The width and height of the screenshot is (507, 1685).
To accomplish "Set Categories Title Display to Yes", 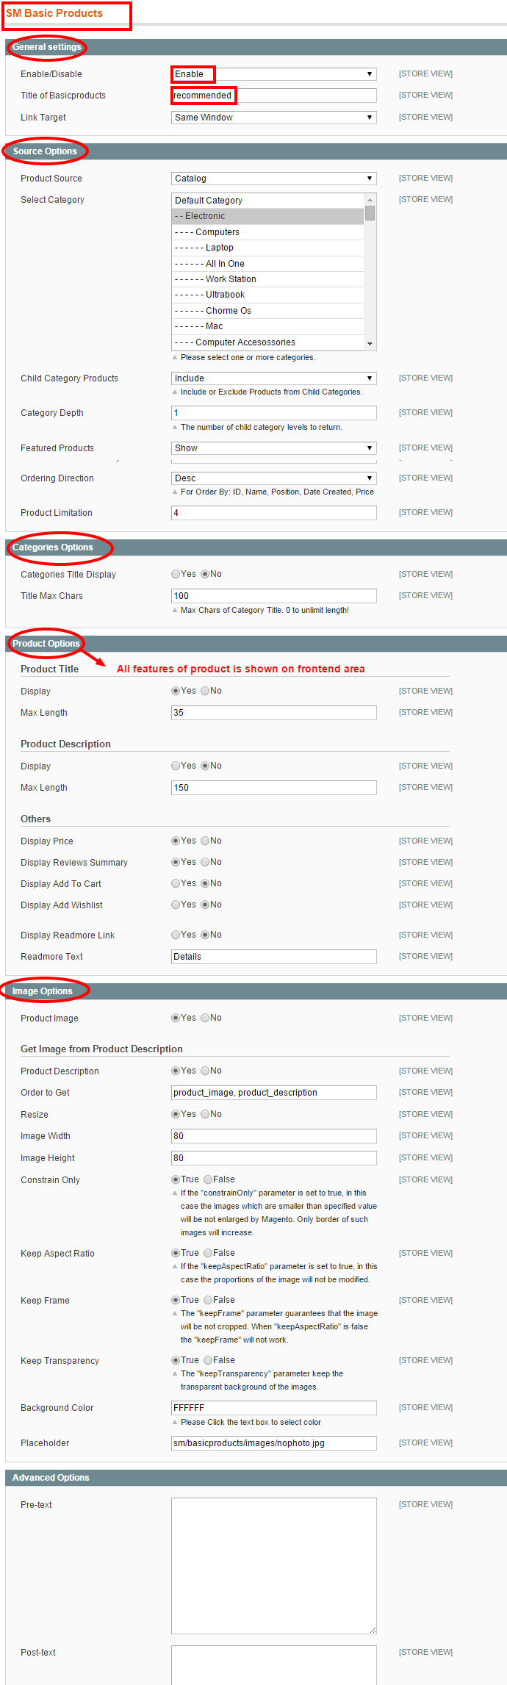I will (176, 575).
